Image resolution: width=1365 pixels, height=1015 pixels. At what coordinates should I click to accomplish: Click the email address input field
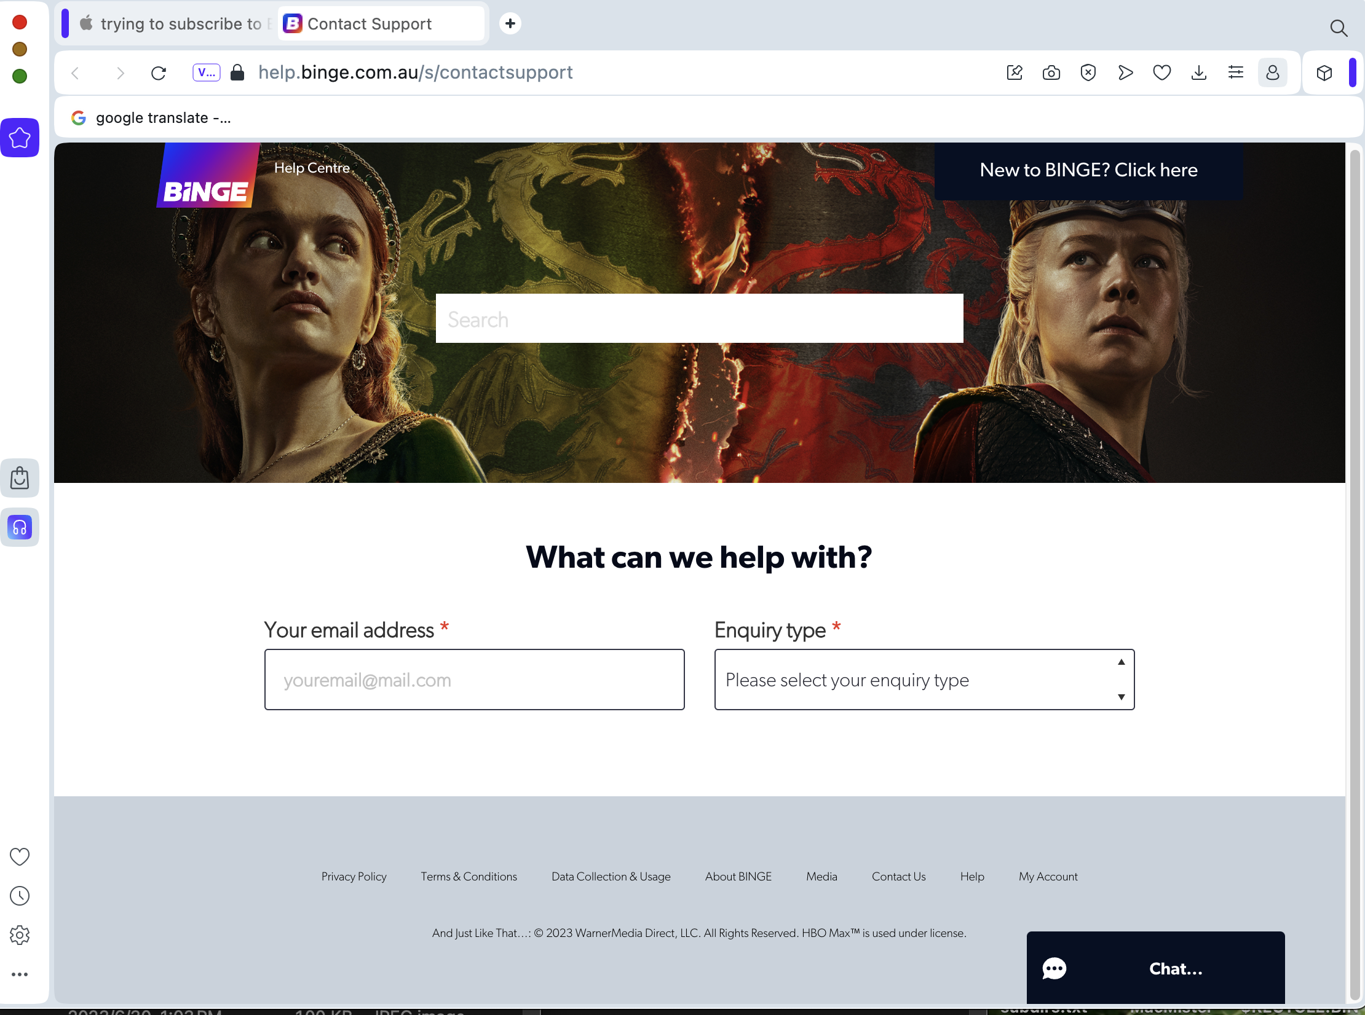point(474,680)
